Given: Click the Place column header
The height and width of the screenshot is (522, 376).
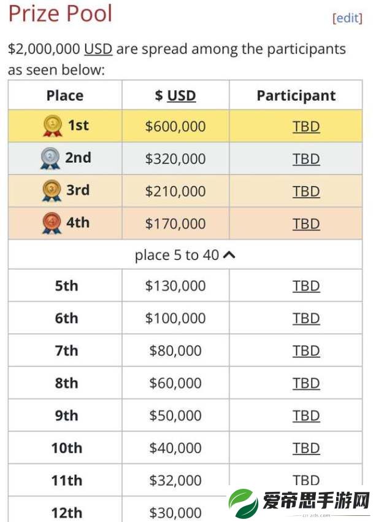Looking at the screenshot, I should [65, 95].
